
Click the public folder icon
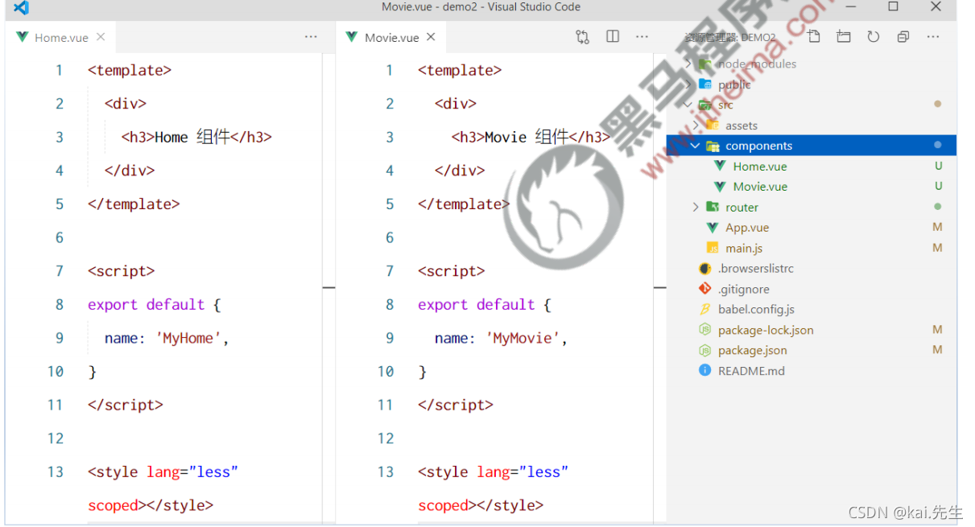[705, 84]
